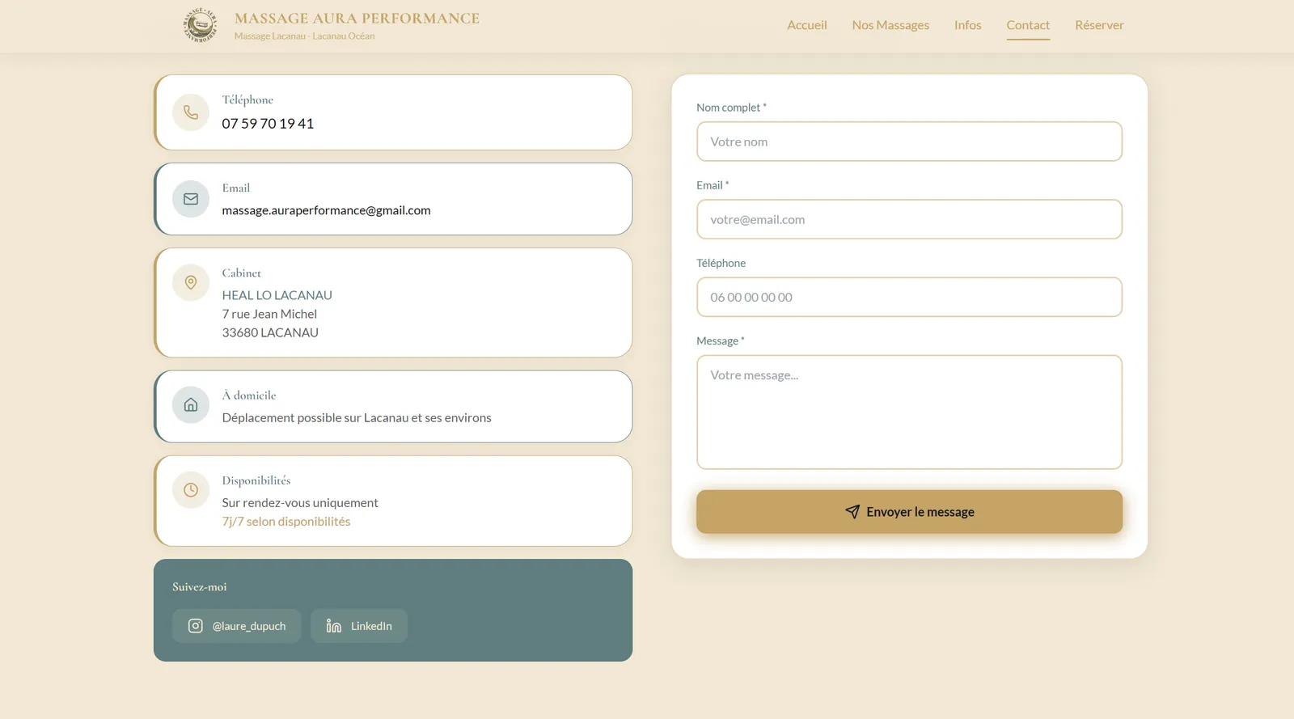Click Déplacement possible sur Lacanau text
1294x719 pixels.
coord(357,418)
